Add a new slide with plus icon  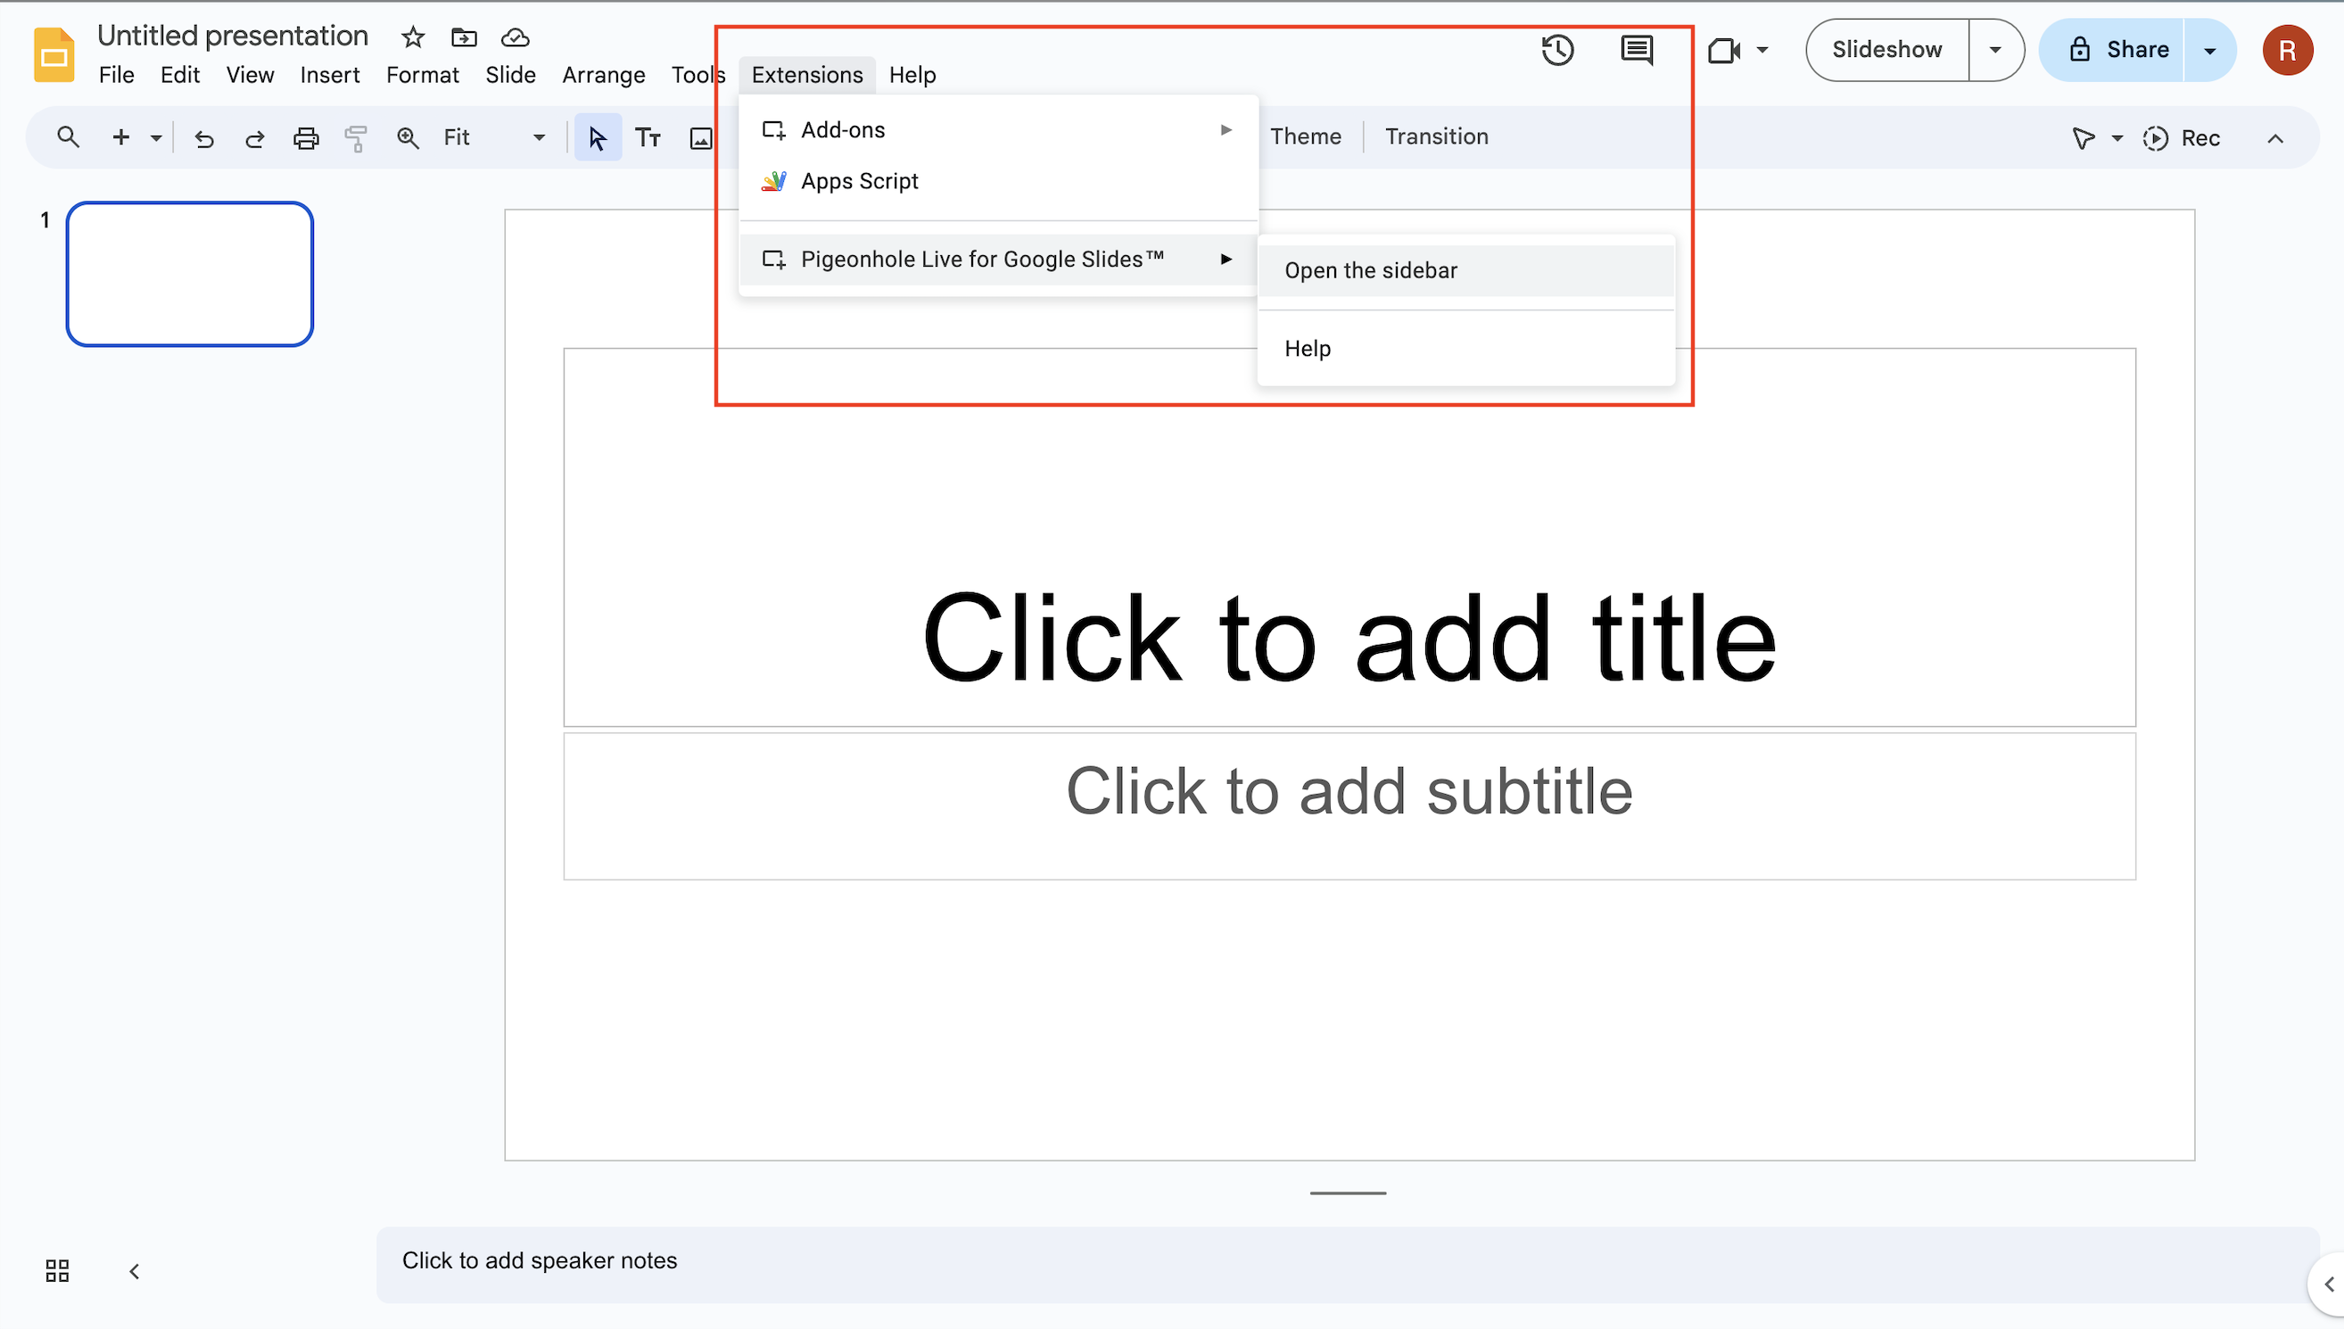[x=120, y=138]
